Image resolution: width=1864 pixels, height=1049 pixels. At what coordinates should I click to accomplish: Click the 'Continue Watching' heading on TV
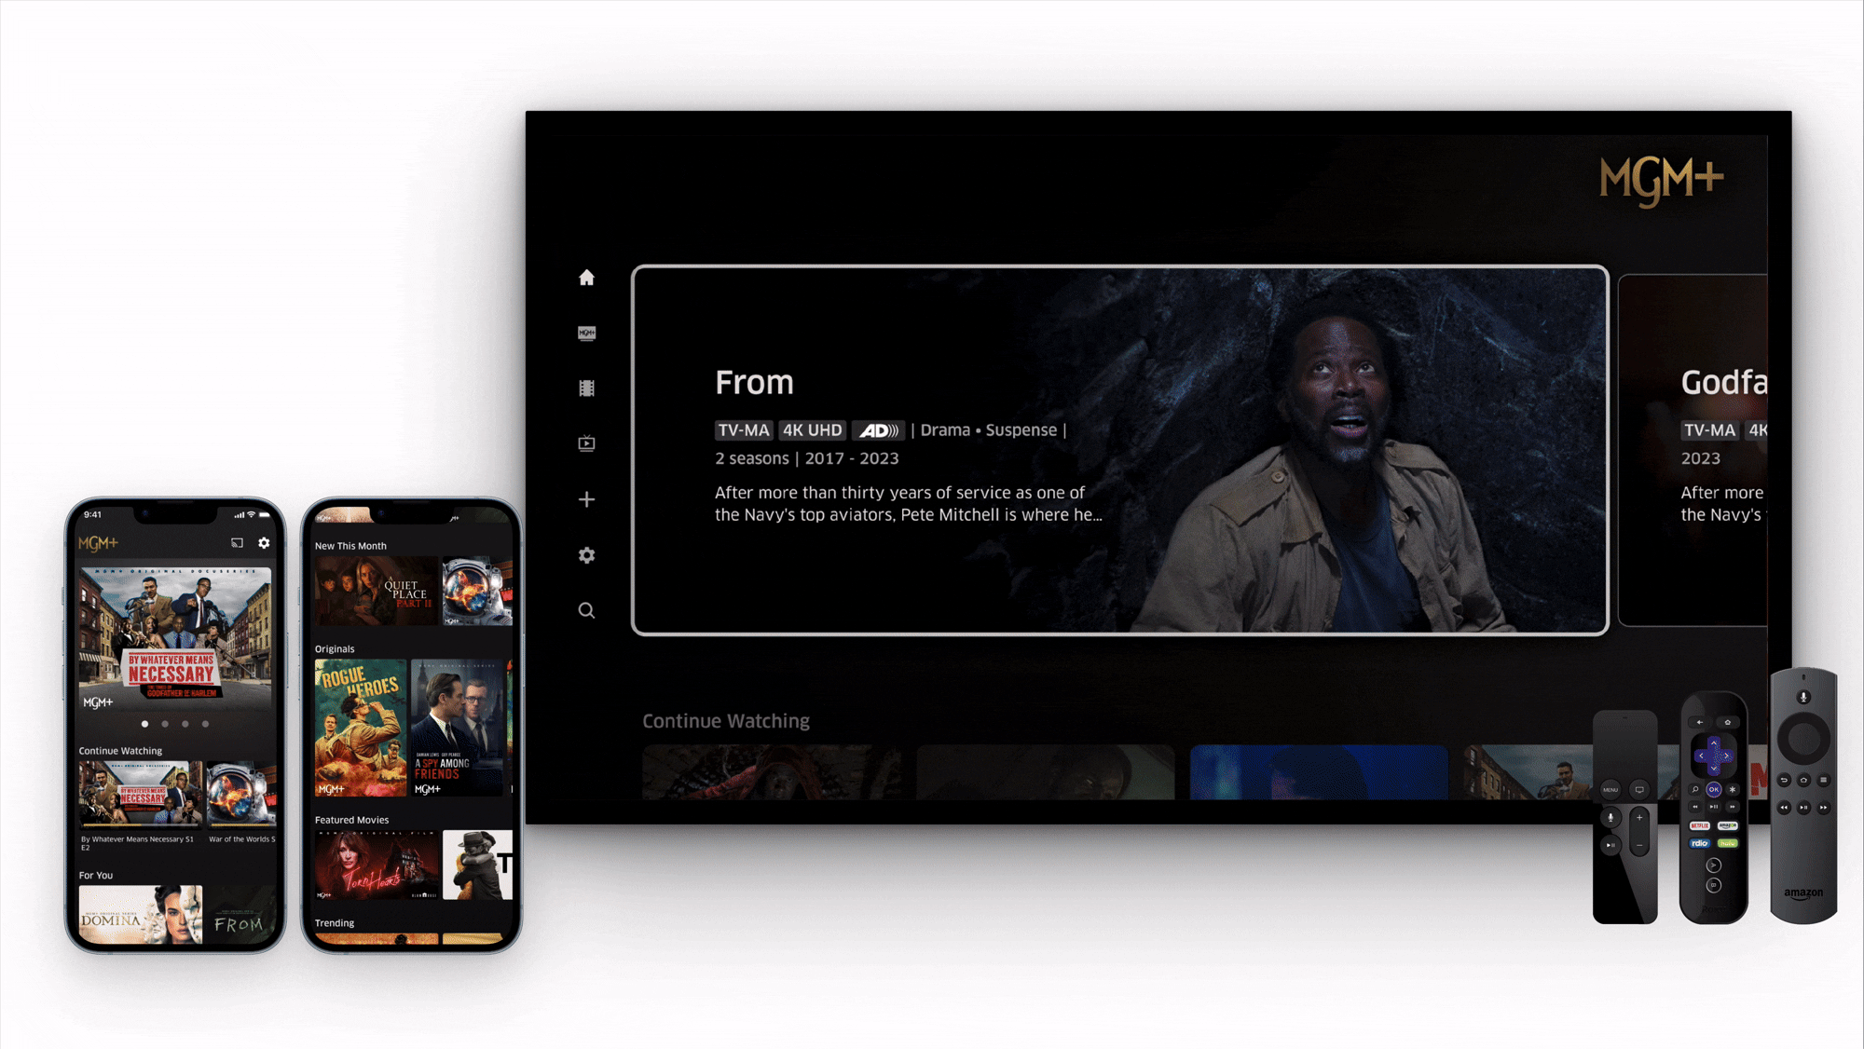click(726, 721)
